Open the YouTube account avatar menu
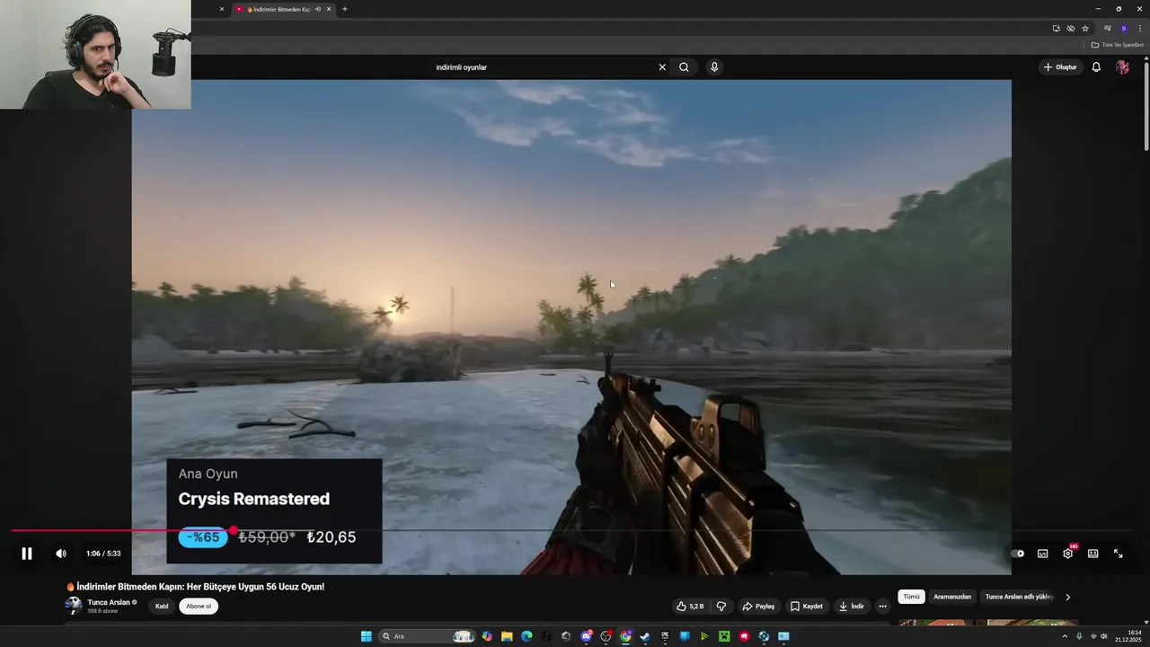 pos(1122,67)
